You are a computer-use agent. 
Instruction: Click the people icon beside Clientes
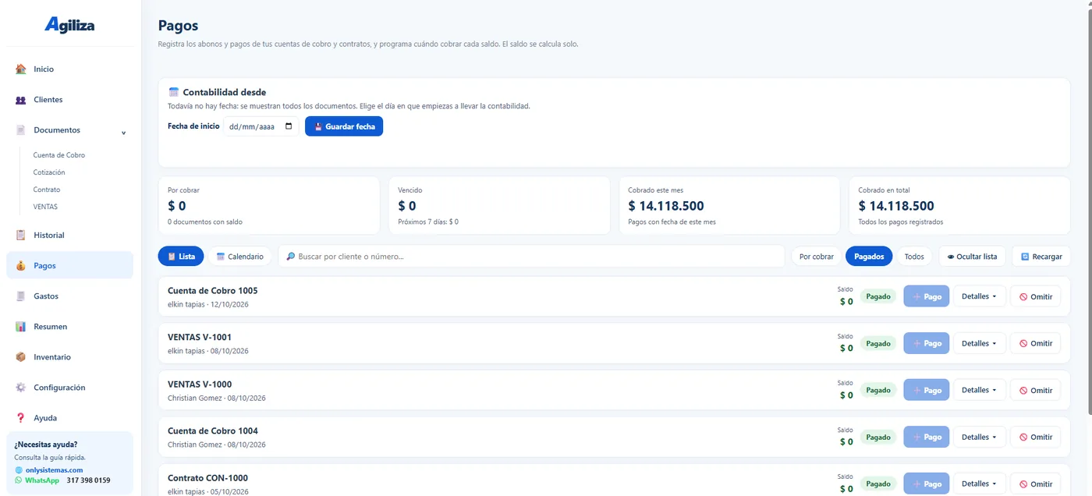click(x=21, y=100)
